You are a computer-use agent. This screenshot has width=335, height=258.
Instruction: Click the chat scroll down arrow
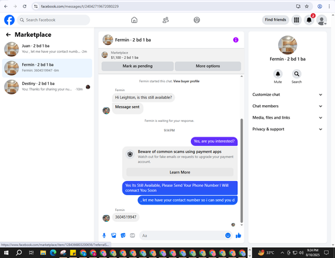[241, 225]
